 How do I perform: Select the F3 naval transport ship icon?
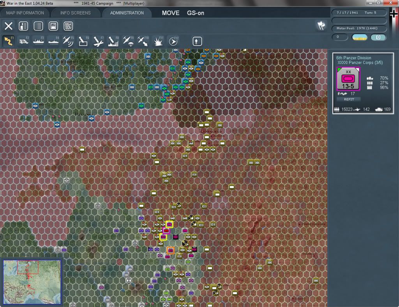point(39,41)
